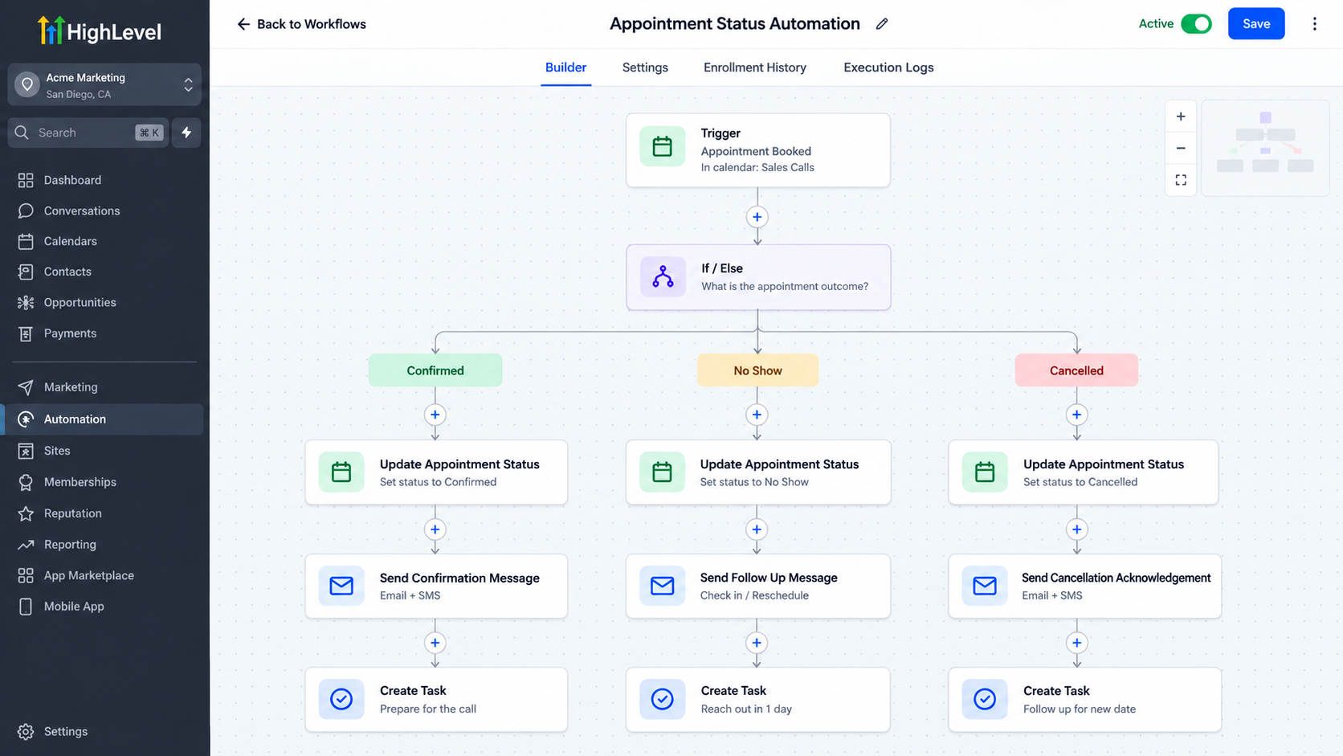
Task: Go Back to Workflows
Action: coord(301,24)
